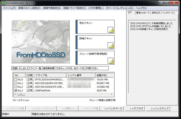
Task: Click the >>デフラグ button
Action: (135, 109)
